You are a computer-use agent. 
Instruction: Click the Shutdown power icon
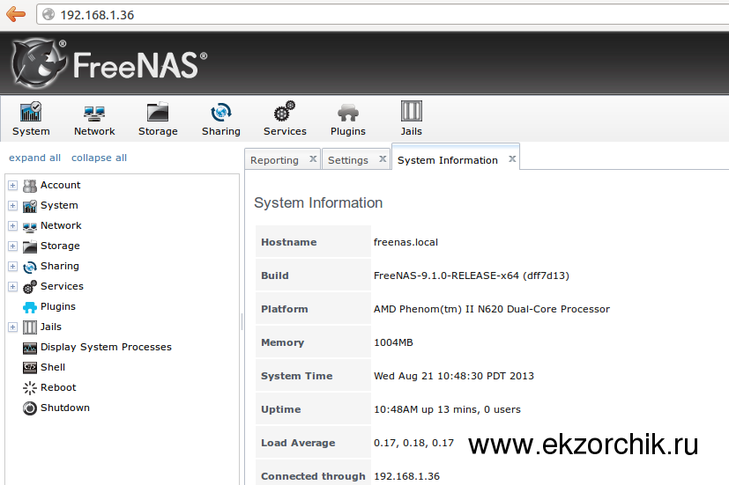30,408
